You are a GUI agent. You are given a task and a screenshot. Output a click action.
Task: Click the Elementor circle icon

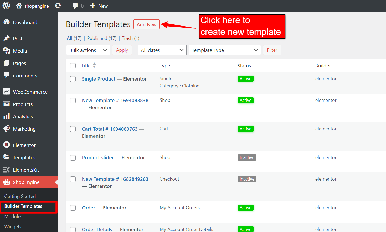click(x=7, y=145)
